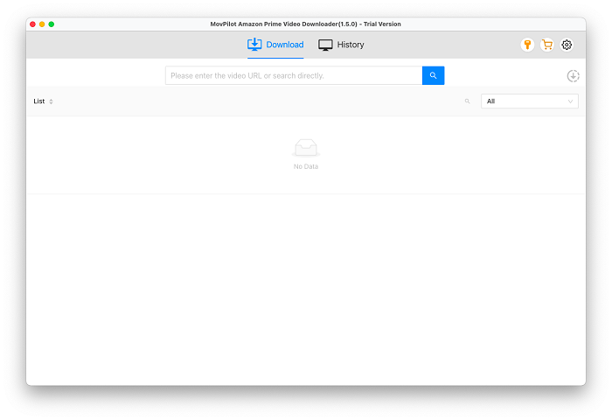
Task: Close the MovPilot window with red button
Action: pyautogui.click(x=33, y=24)
